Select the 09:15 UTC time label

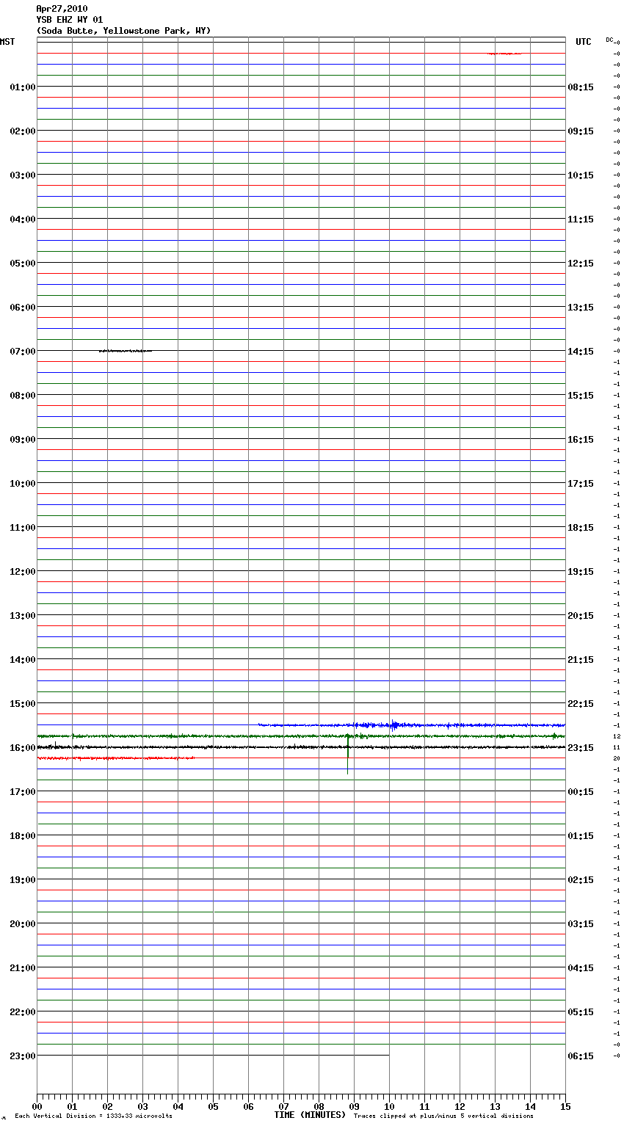tap(581, 131)
